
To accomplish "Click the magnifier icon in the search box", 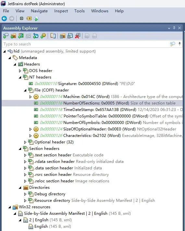I will tap(172, 44).
